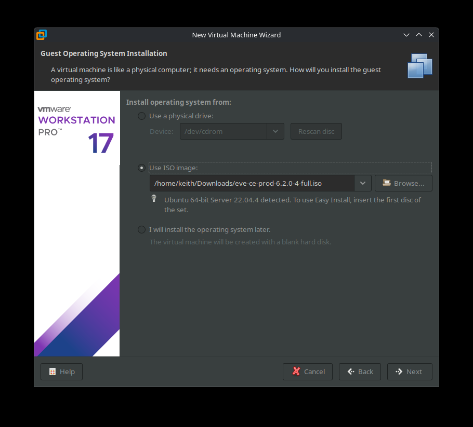The height and width of the screenshot is (427, 473).
Task: Select the Use a physical drive option
Action: (141, 116)
